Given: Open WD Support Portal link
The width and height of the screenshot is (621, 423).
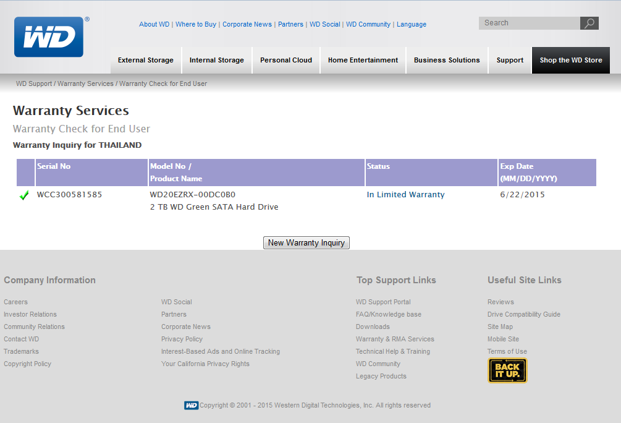Looking at the screenshot, I should pos(383,302).
